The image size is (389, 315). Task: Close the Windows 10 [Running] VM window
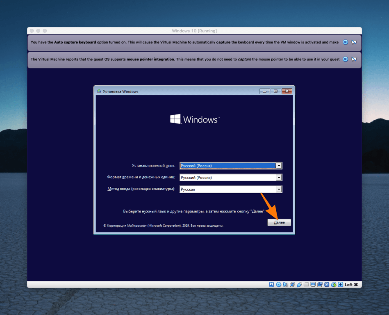pos(32,31)
